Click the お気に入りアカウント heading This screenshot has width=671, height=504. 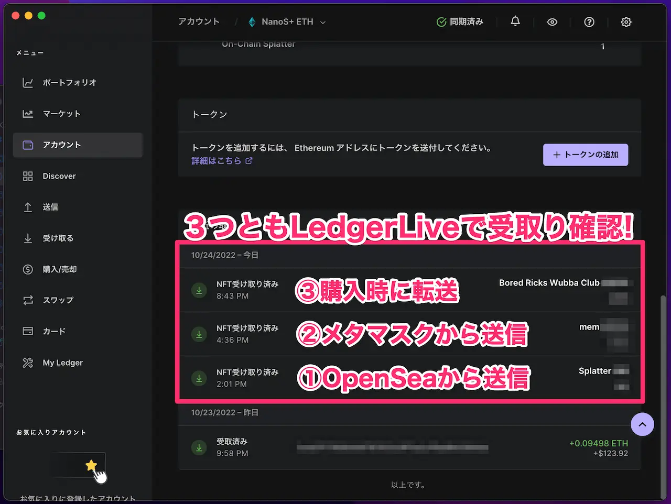pyautogui.click(x=51, y=433)
